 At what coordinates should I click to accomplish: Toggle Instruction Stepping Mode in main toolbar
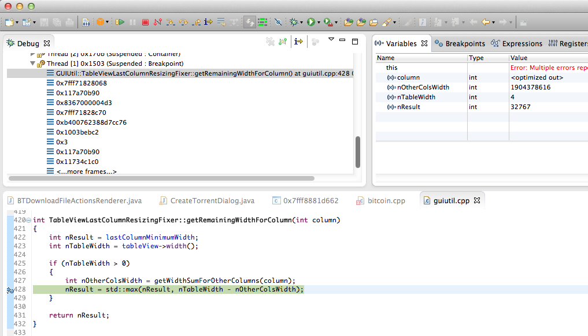pyautogui.click(x=208, y=23)
